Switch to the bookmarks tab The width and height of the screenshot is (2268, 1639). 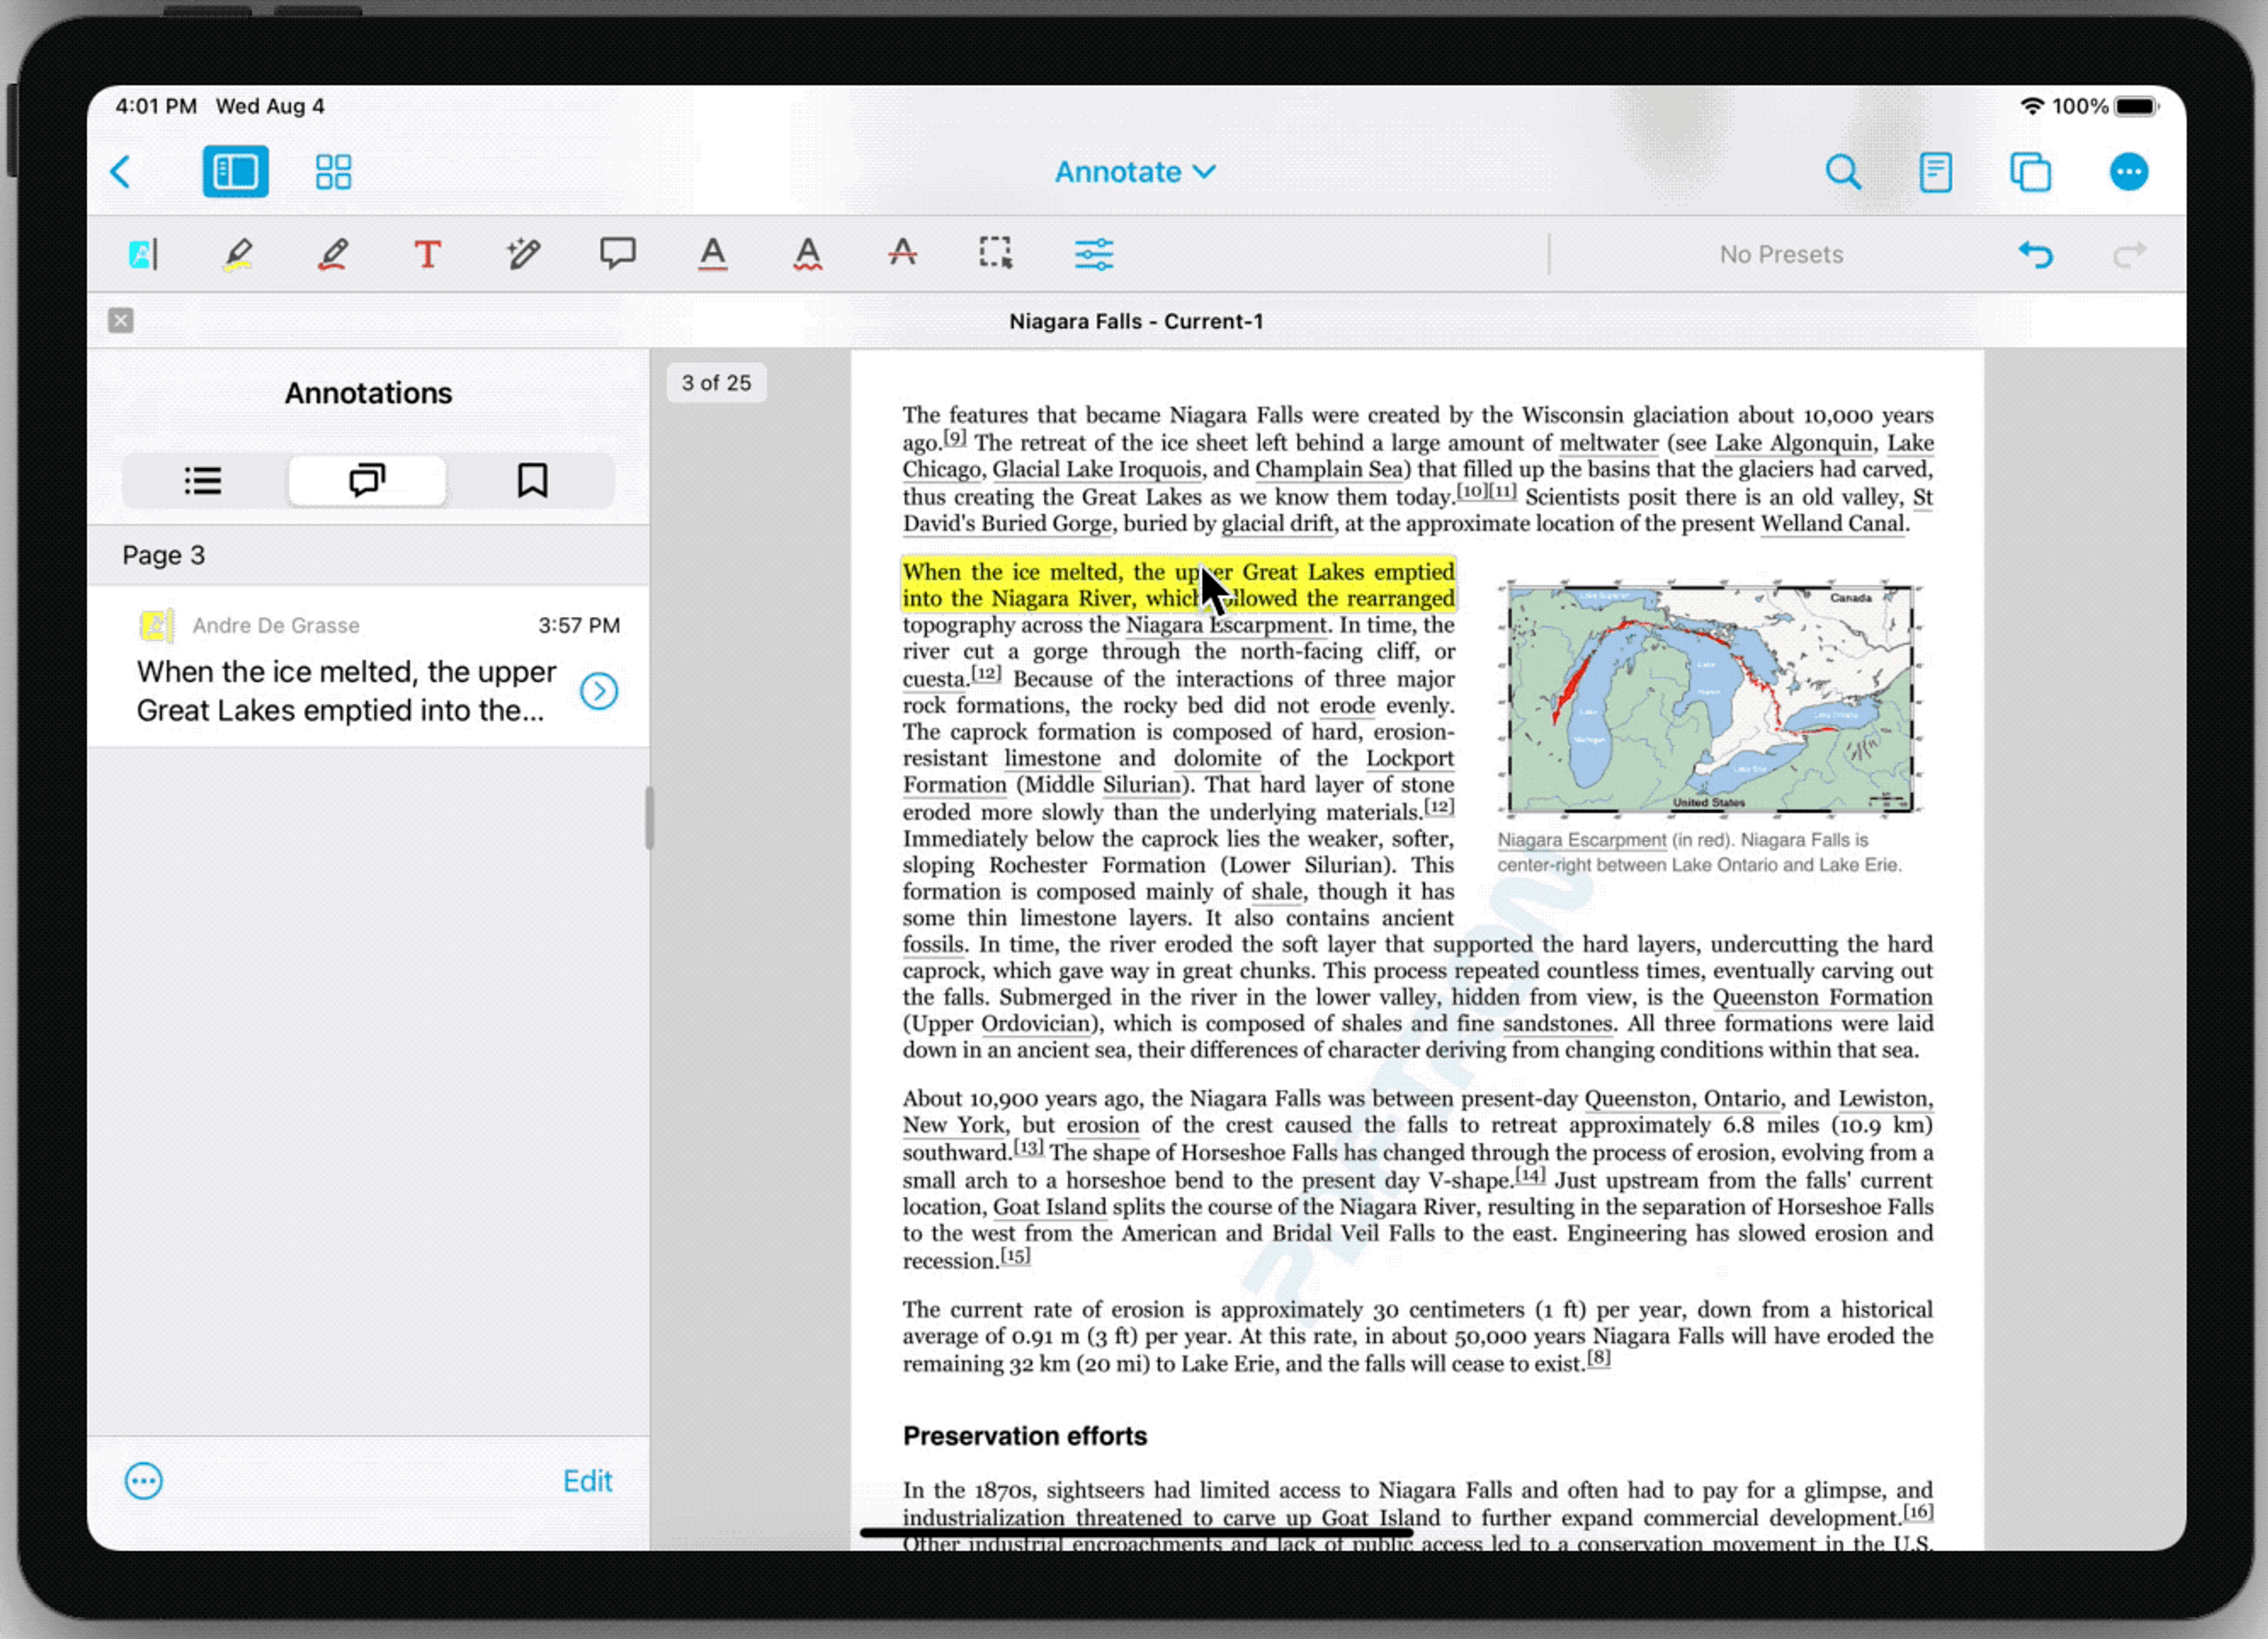532,481
